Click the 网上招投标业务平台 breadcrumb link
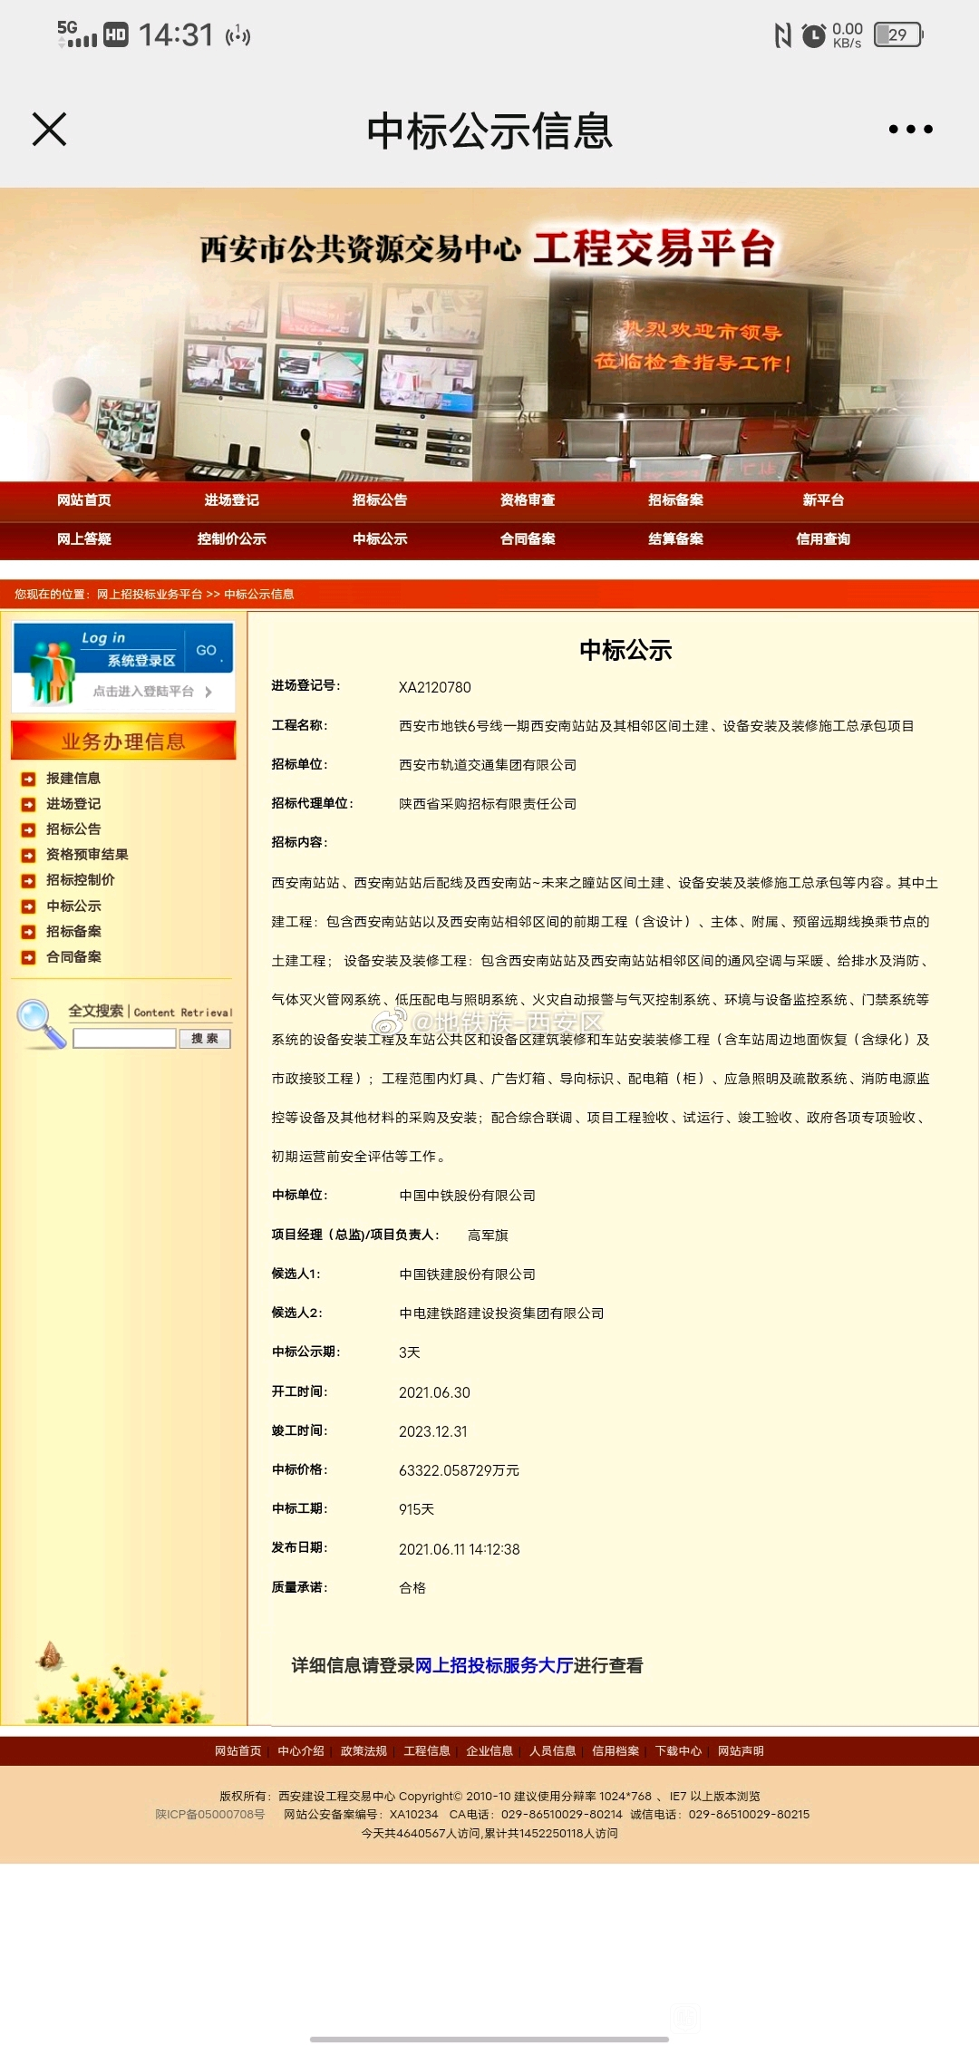979x2045 pixels. (150, 595)
